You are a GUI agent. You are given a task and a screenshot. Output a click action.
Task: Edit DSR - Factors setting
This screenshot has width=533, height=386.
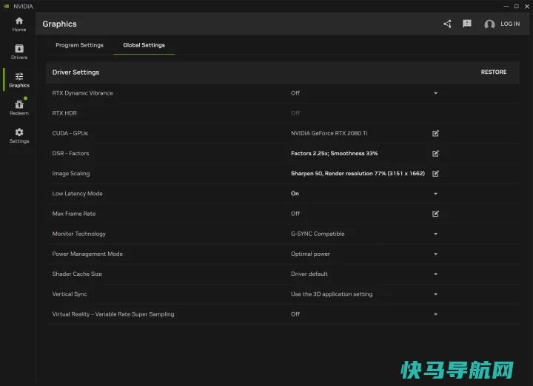point(435,154)
